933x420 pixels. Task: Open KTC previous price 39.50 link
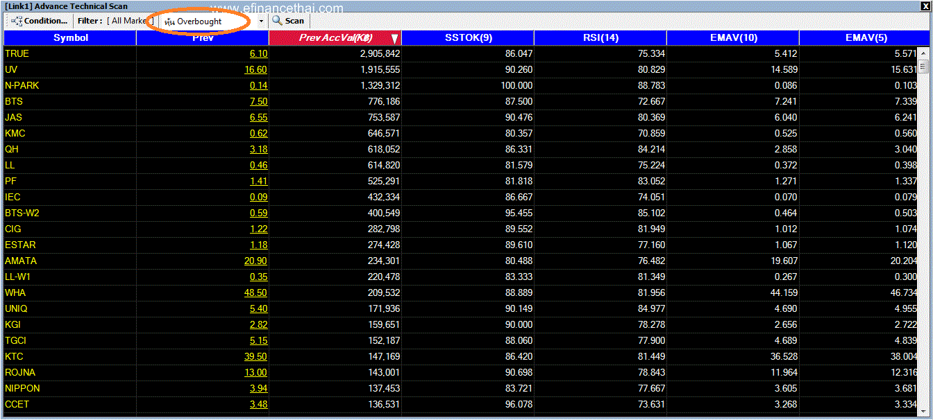point(255,356)
